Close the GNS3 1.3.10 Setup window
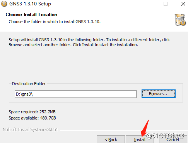 tap(183, 4)
